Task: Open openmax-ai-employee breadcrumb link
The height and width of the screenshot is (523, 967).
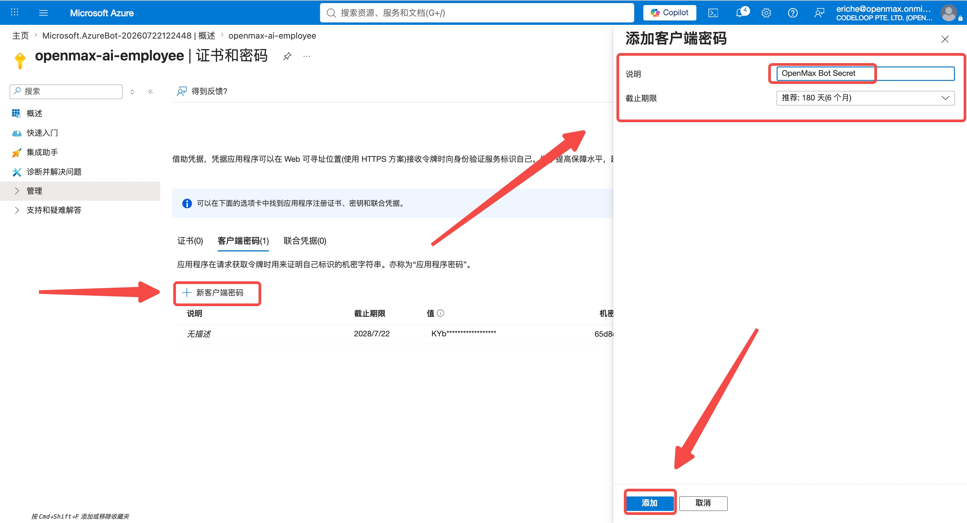Action: coord(272,36)
